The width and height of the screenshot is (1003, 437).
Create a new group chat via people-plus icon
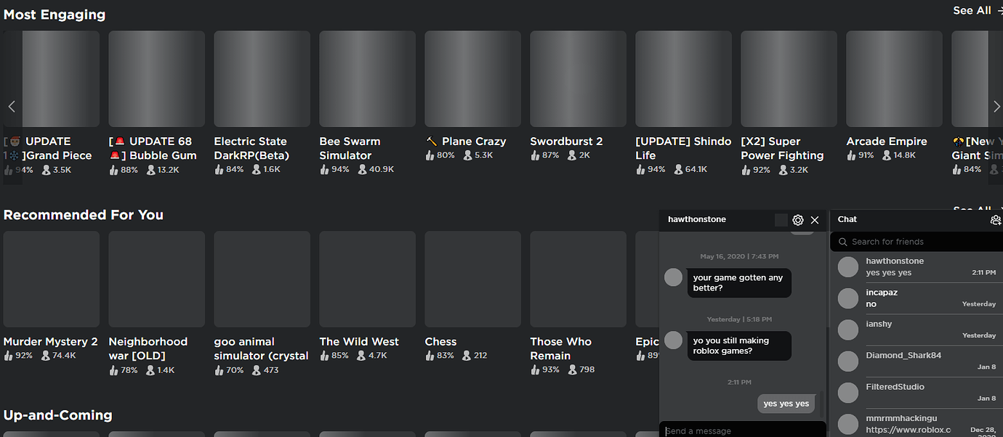point(996,220)
